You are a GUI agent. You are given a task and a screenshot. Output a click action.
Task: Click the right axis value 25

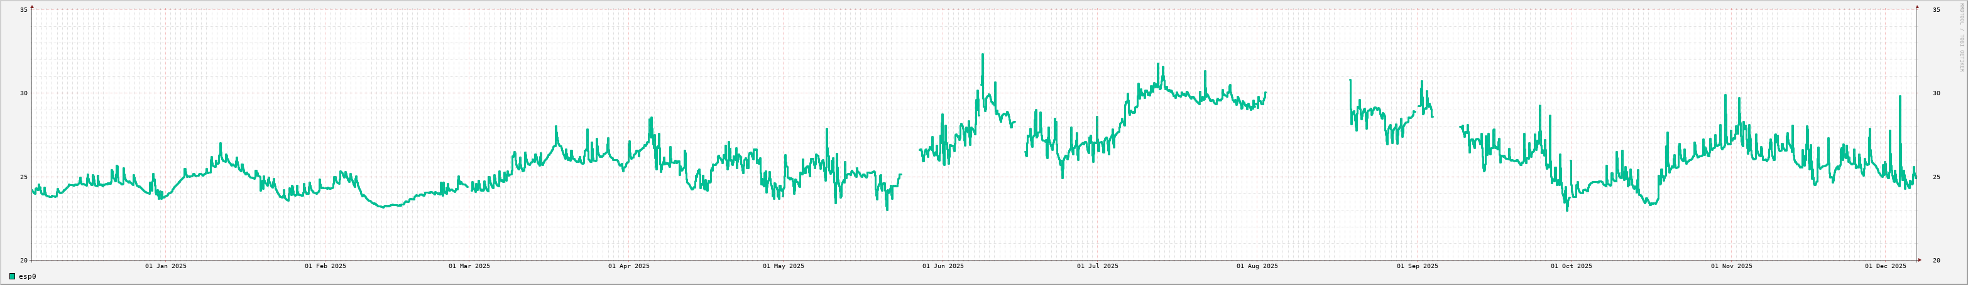coord(1936,177)
